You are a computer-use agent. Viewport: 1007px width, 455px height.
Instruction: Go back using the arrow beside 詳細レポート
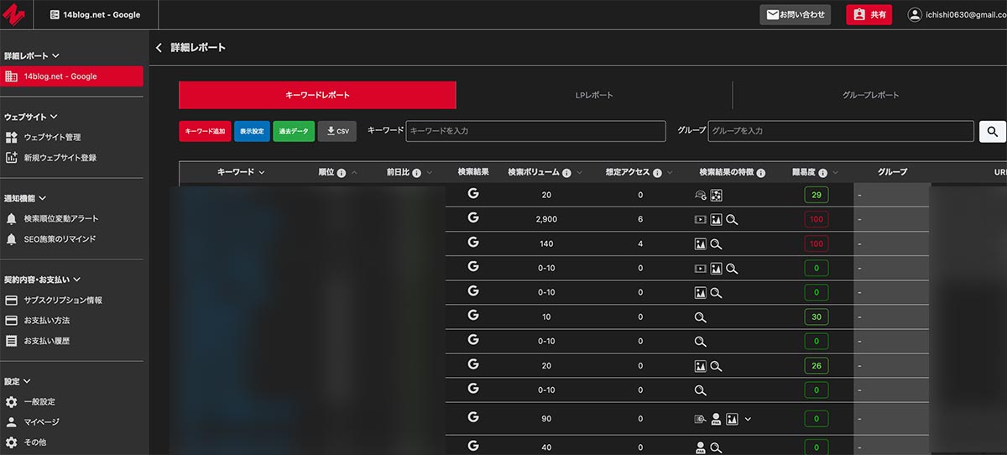coord(159,48)
